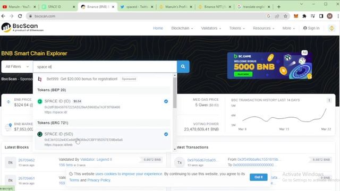Toggle the browser side panel icon
Image resolution: width=340 pixels, height=191 pixels.
(321, 16)
